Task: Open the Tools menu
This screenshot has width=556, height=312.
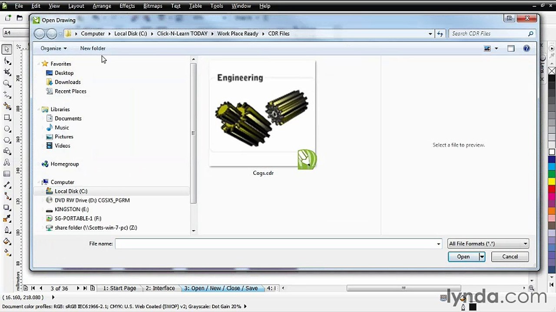Action: pos(216,6)
